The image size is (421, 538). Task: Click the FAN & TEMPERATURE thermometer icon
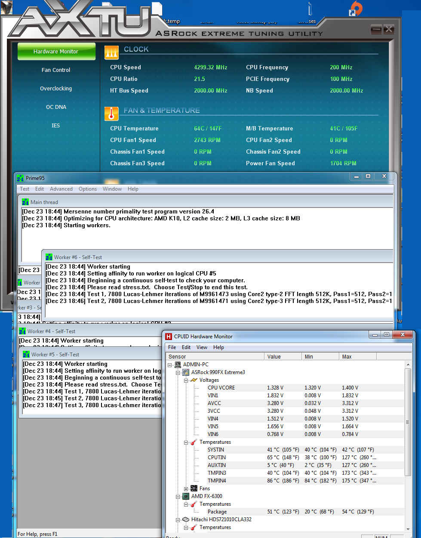tap(111, 114)
